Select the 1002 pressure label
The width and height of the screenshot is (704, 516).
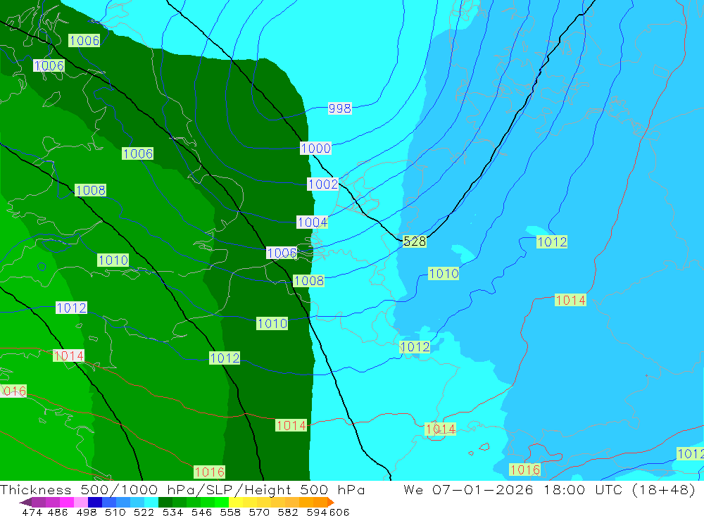coord(323,184)
